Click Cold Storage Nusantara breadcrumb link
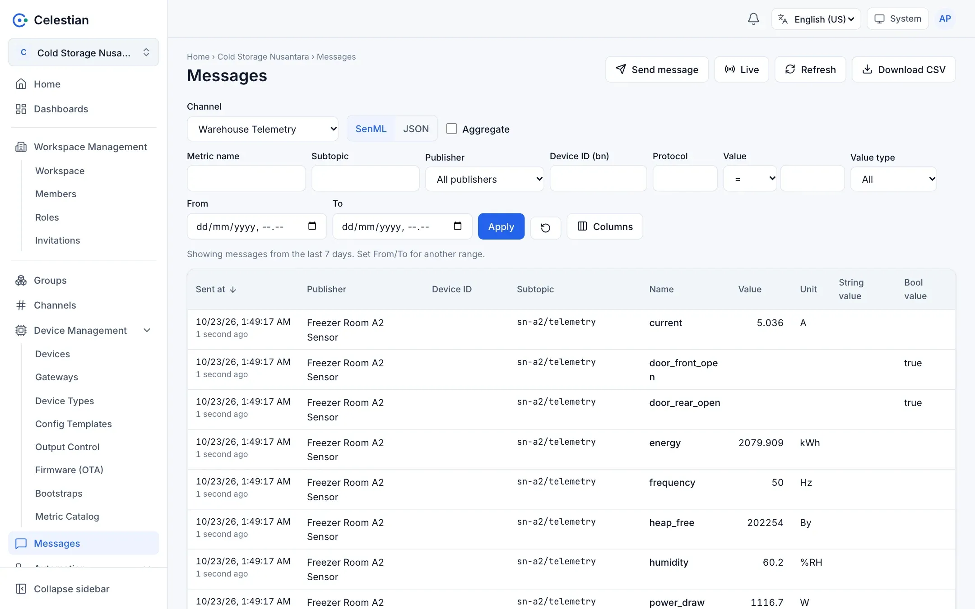 pos(263,57)
